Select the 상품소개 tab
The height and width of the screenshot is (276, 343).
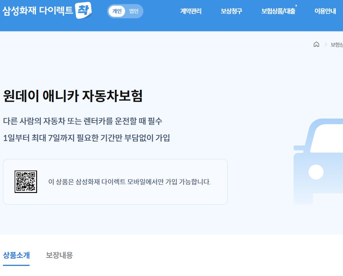pyautogui.click(x=15, y=255)
